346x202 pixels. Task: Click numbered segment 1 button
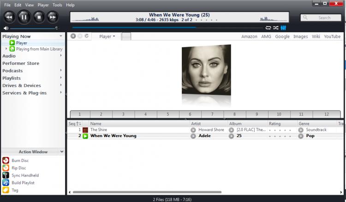pyautogui.click(x=80, y=114)
